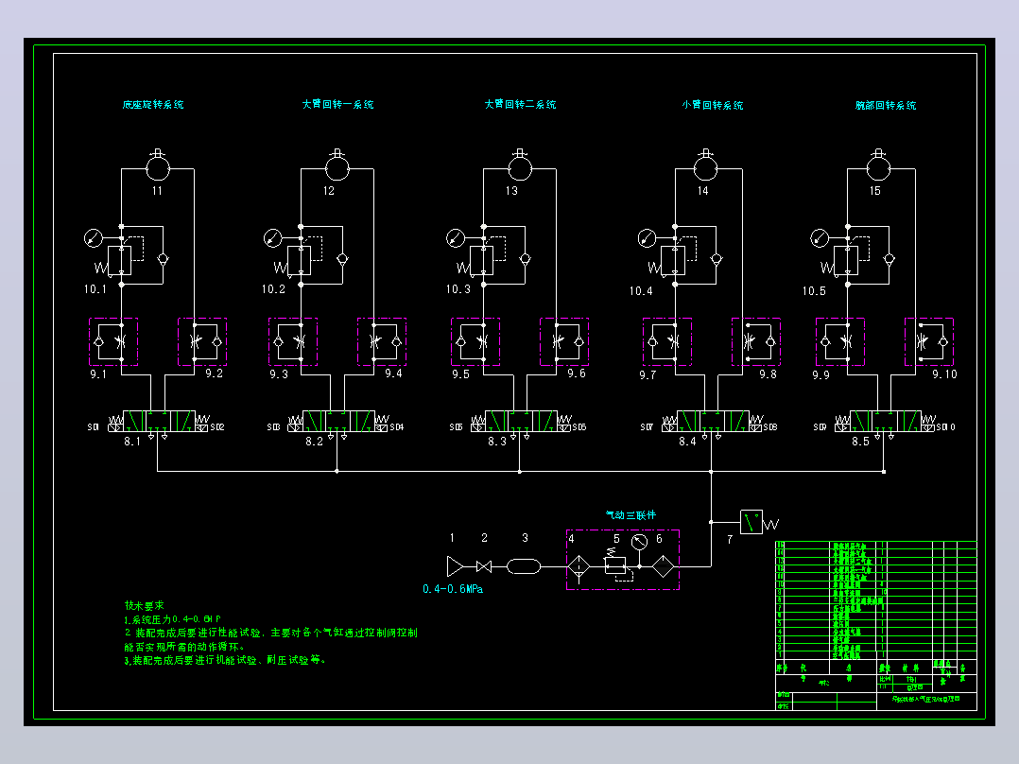Image resolution: width=1019 pixels, height=764 pixels.
Task: Click the number label 9.7
Action: coord(648,374)
